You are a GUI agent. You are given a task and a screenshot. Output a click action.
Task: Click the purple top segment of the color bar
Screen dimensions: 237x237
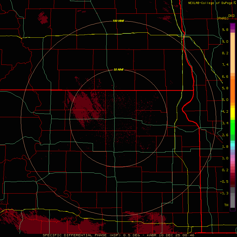coord(233,26)
